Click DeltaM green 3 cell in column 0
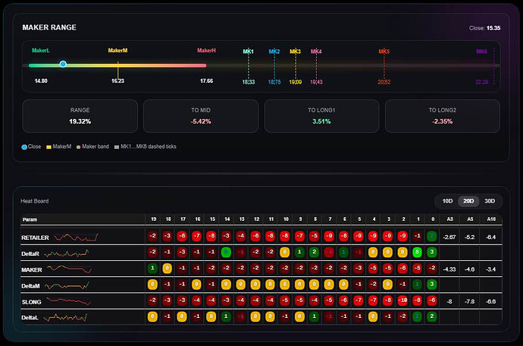This screenshot has height=346, width=523. [x=431, y=285]
